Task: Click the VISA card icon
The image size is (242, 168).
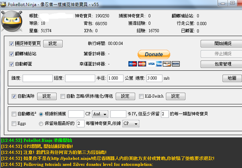Action: (151, 64)
